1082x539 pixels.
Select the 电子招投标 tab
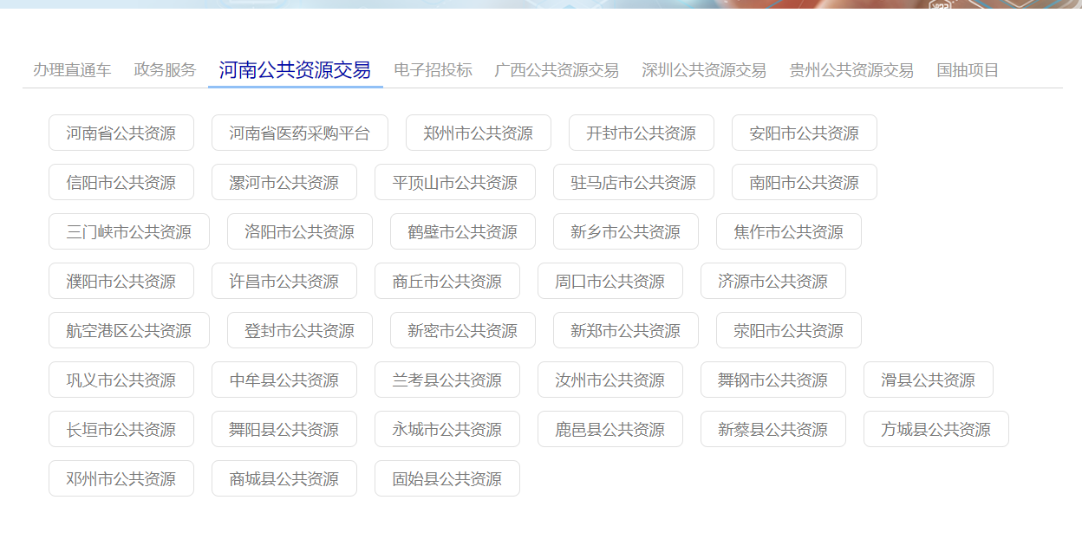tap(433, 70)
